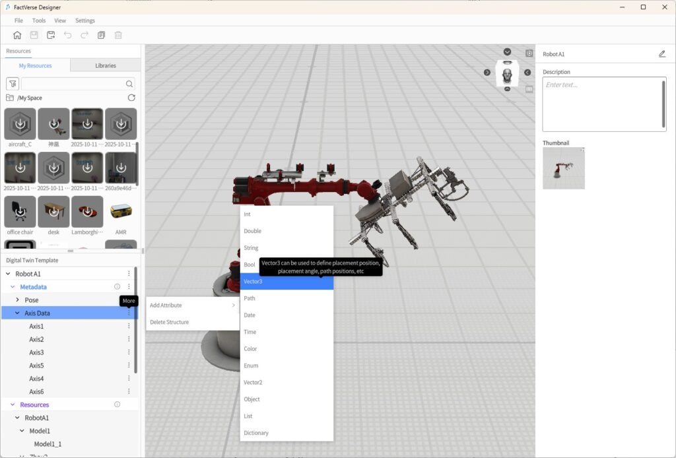This screenshot has height=458, width=676.
Task: Toggle the camera focus icon in the viewport corner
Action: point(529,53)
